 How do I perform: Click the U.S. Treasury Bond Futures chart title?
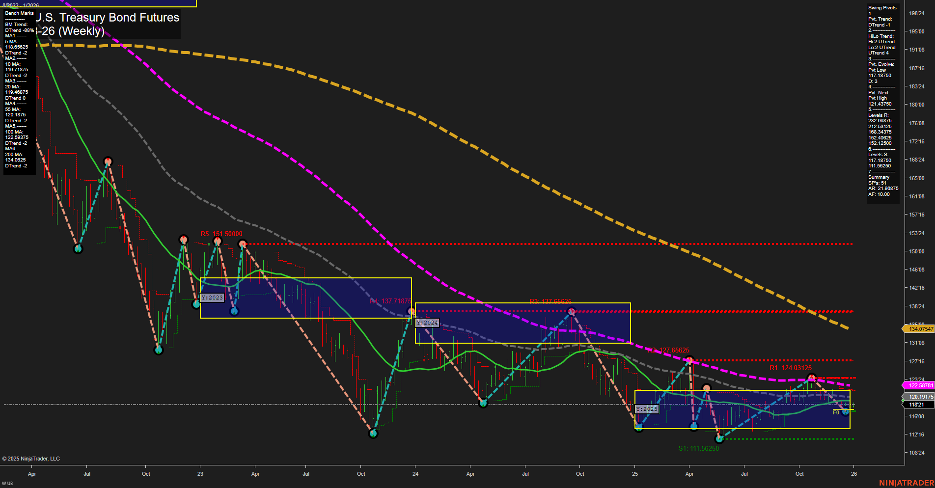[109, 18]
